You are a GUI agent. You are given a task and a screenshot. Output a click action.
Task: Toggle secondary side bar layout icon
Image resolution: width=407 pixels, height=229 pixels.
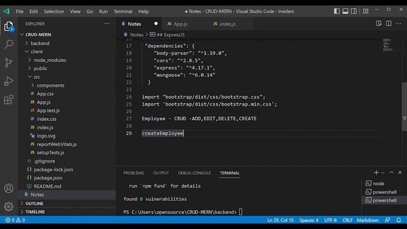coord(354,11)
